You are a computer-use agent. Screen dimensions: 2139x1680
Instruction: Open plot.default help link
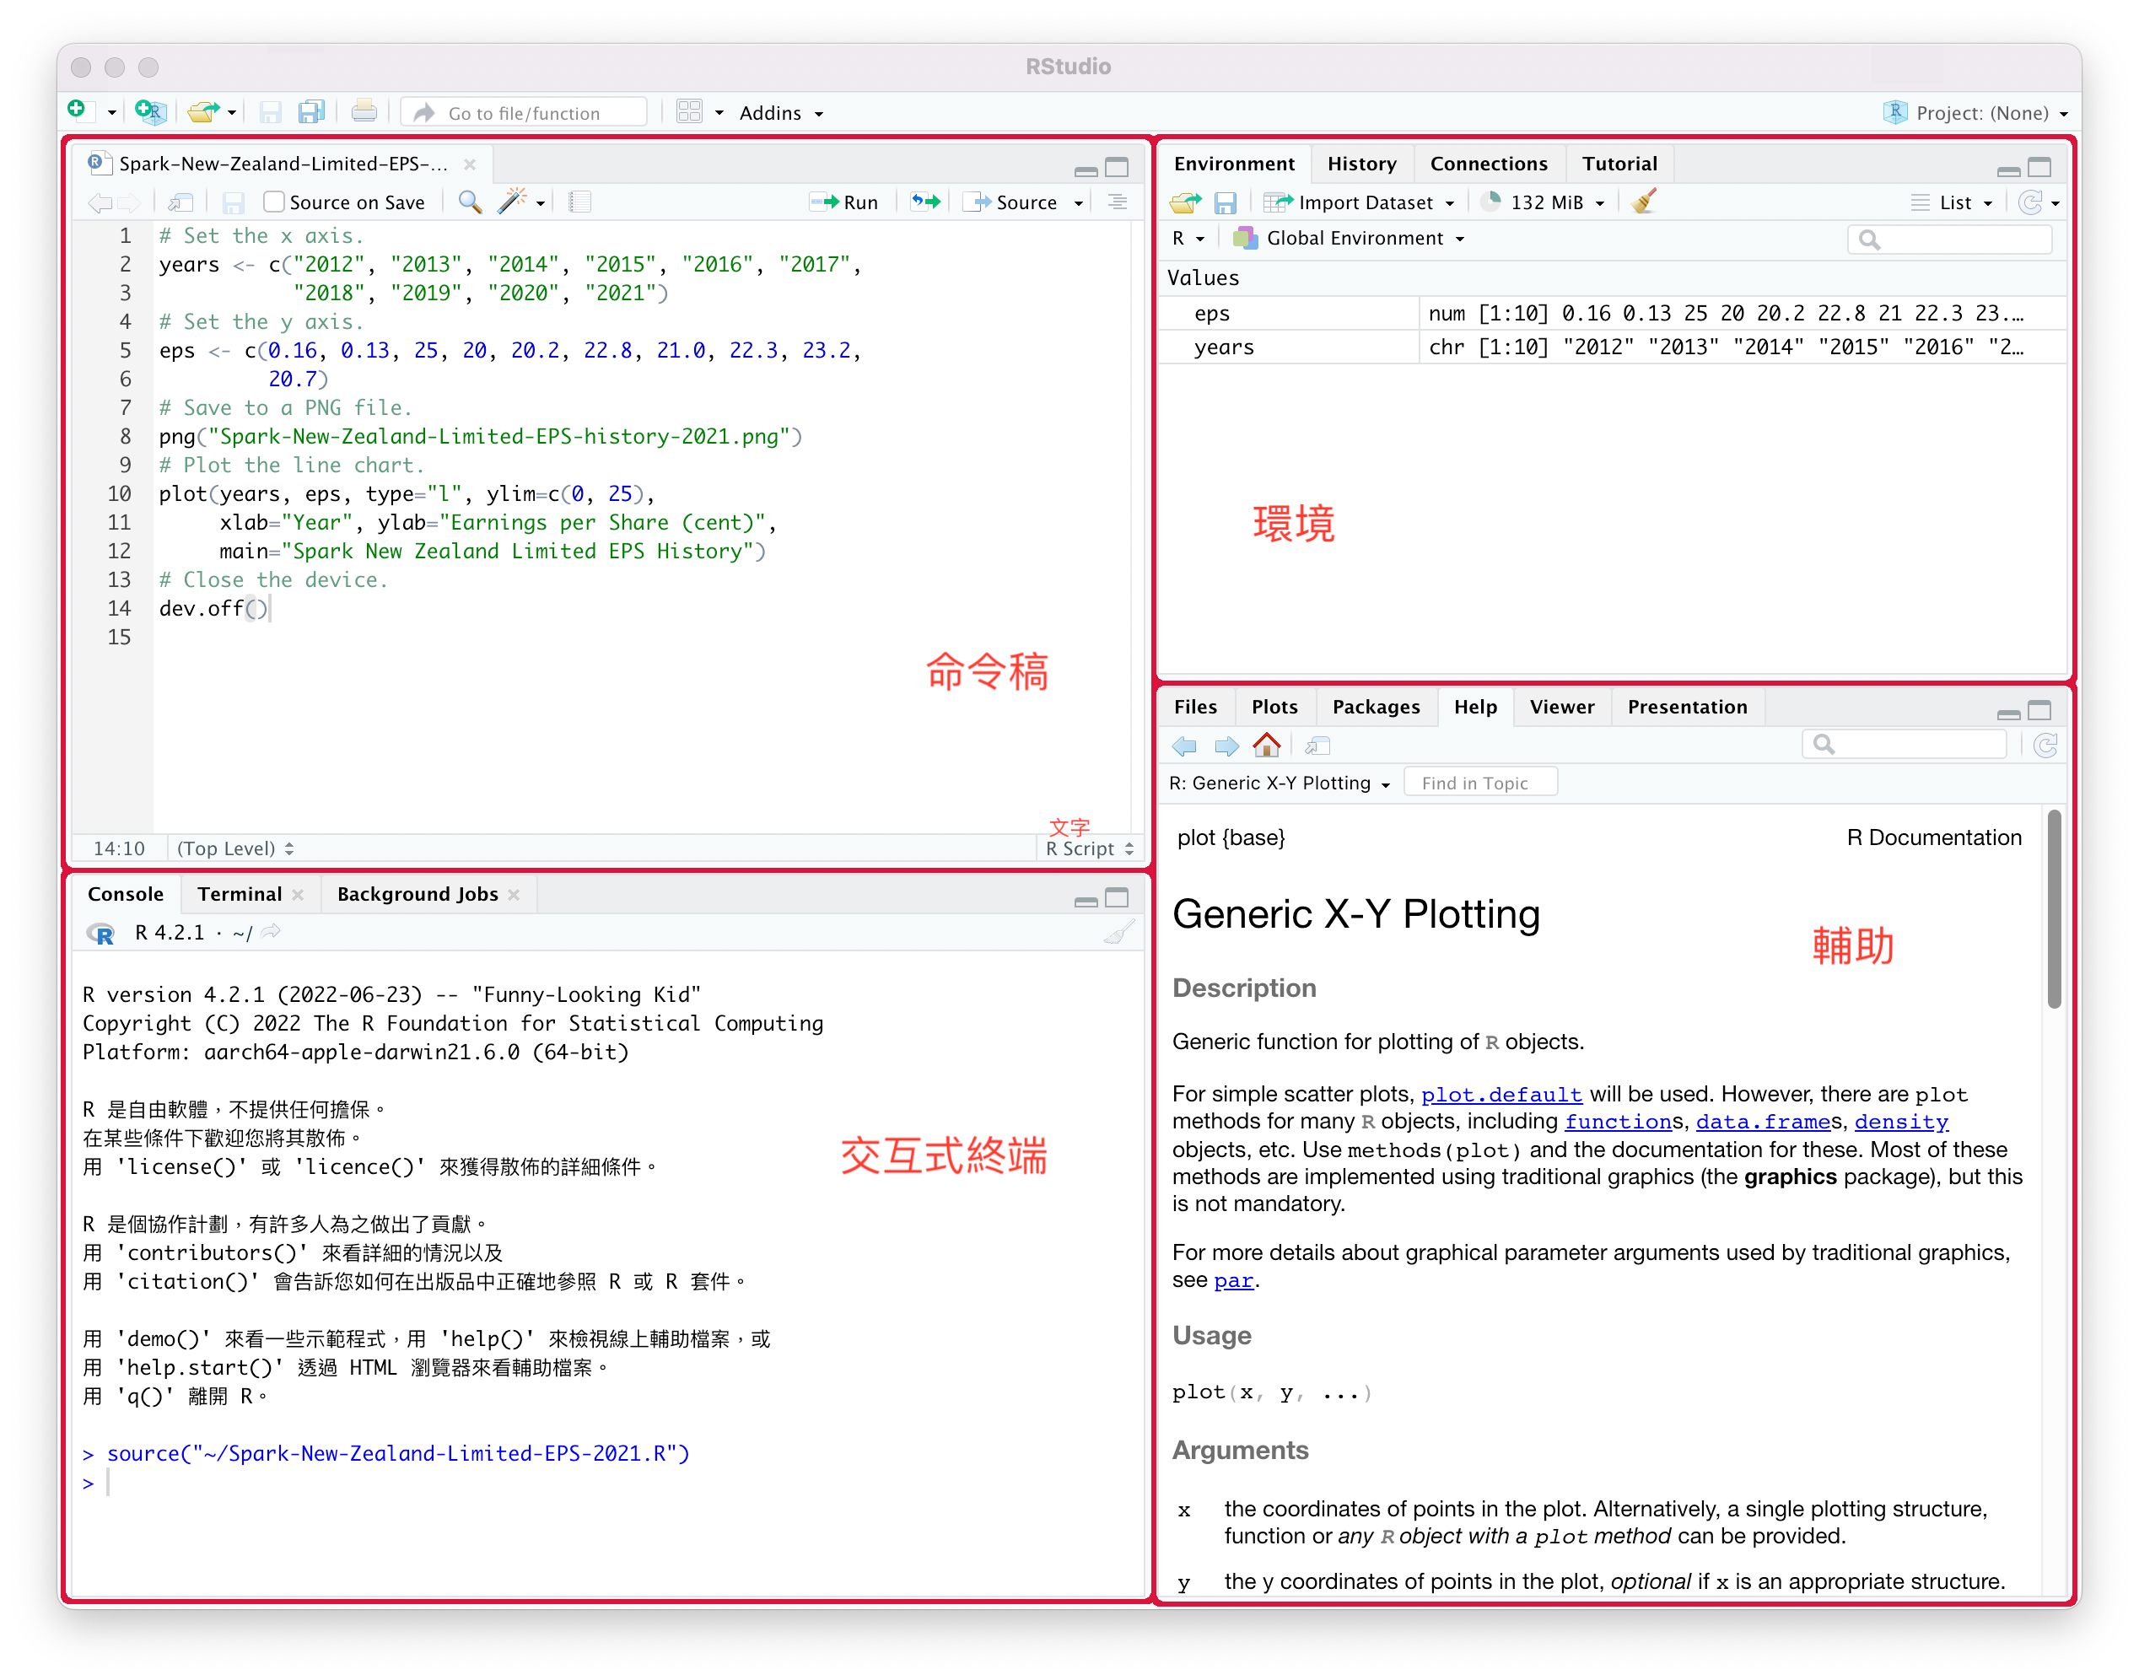(x=1501, y=1095)
